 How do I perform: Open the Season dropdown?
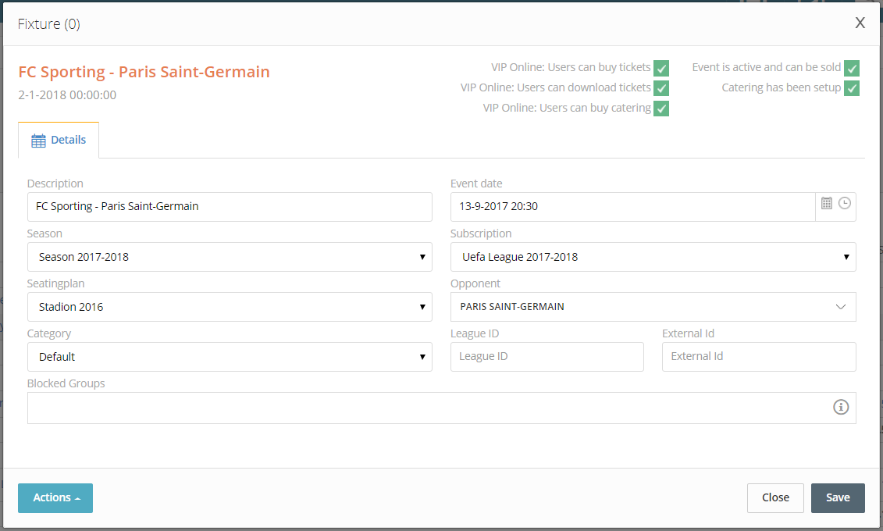click(x=230, y=257)
